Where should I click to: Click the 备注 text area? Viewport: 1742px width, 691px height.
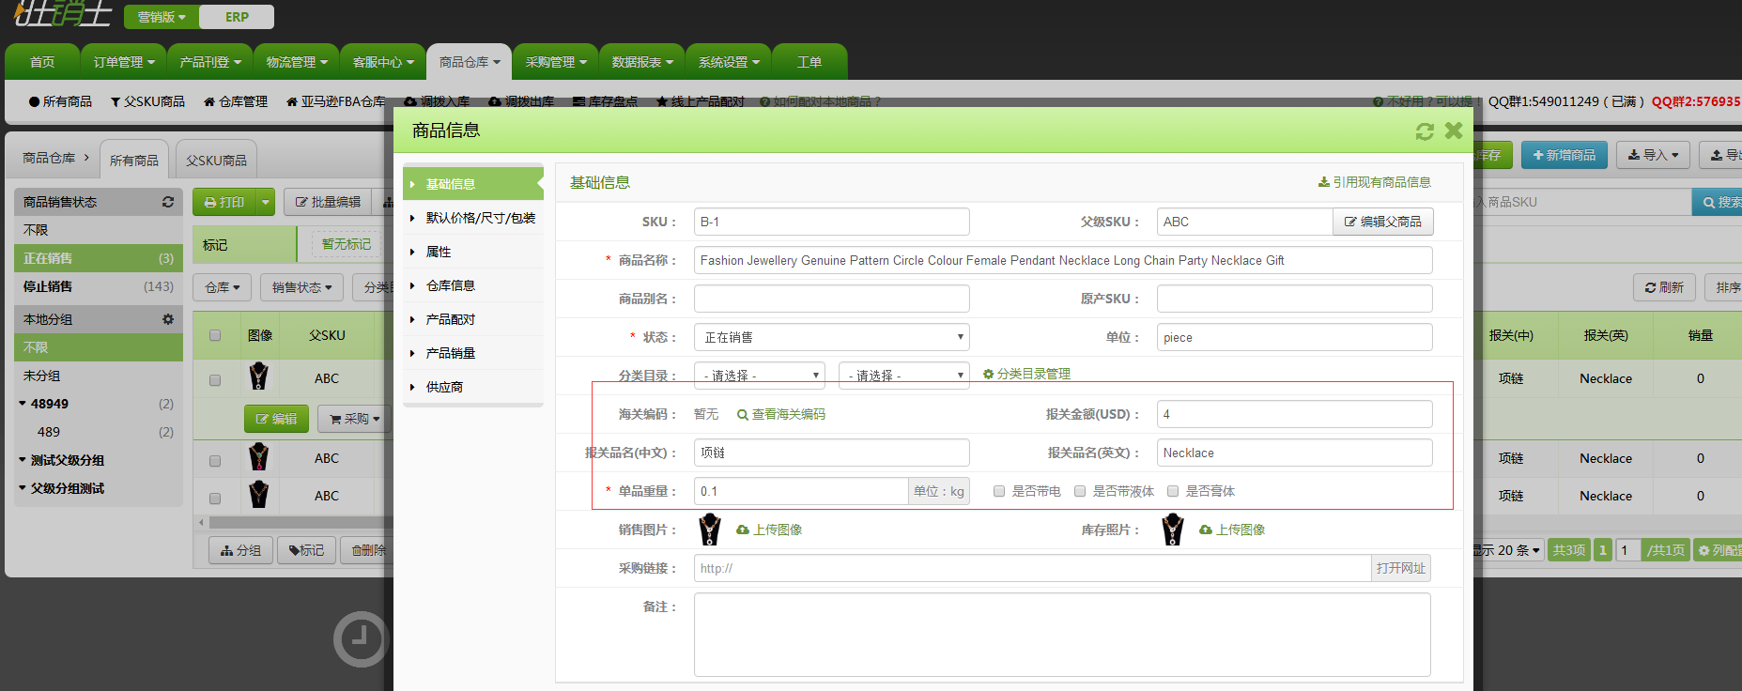tap(1062, 635)
